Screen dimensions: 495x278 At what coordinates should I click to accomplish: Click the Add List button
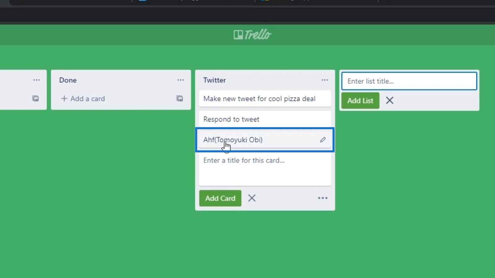(x=360, y=100)
